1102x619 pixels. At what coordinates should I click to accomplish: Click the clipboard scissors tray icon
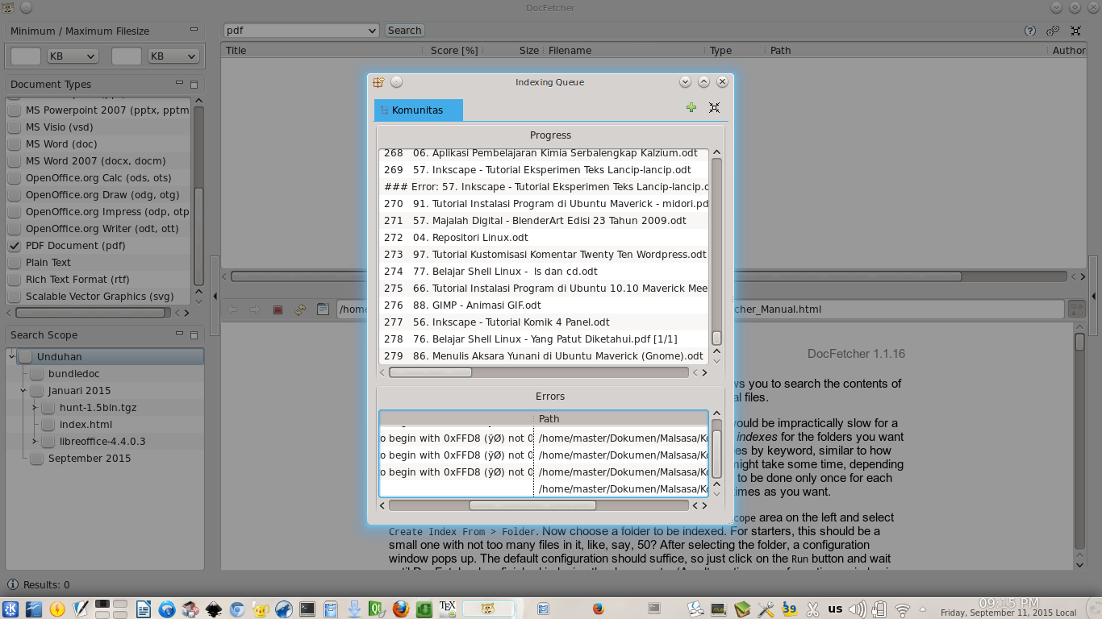point(812,609)
